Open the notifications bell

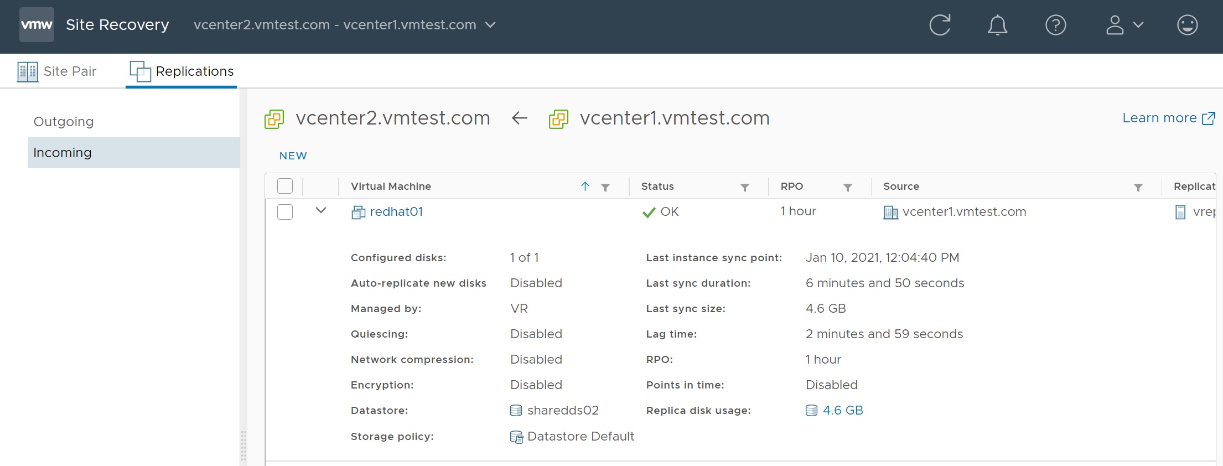(997, 25)
